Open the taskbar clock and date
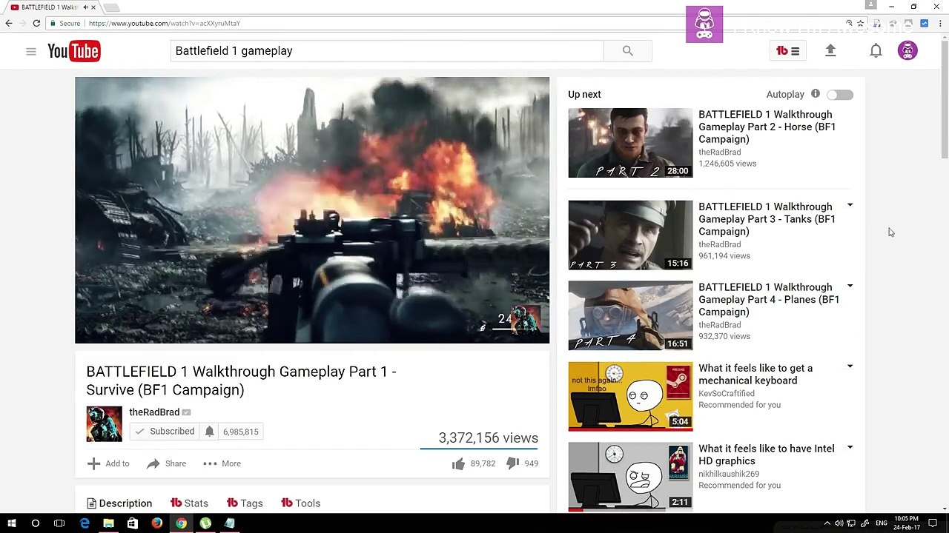The width and height of the screenshot is (949, 533). coord(907,523)
